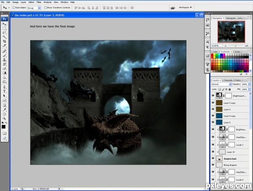The image size is (253, 191).
Task: Switch to the Histogram tab
Action: pos(231,18)
